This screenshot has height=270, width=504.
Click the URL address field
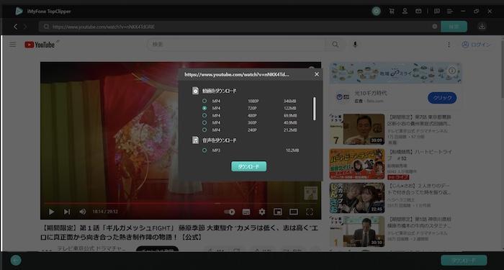click(x=240, y=27)
